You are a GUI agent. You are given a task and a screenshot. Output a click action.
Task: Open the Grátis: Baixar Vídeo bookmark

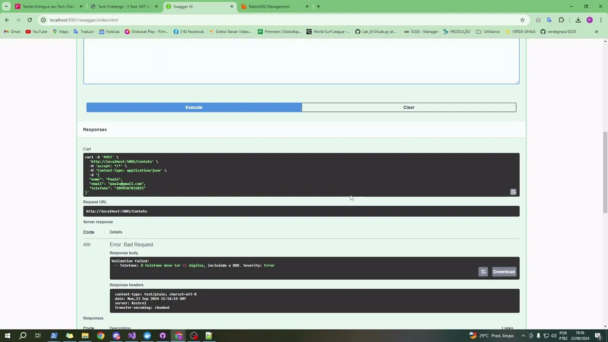(230, 32)
